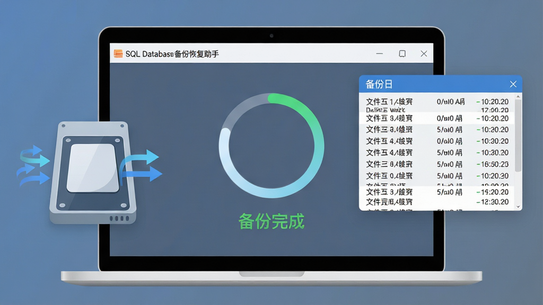Click the green 备份完成 status text
543x305 pixels.
tap(271, 221)
